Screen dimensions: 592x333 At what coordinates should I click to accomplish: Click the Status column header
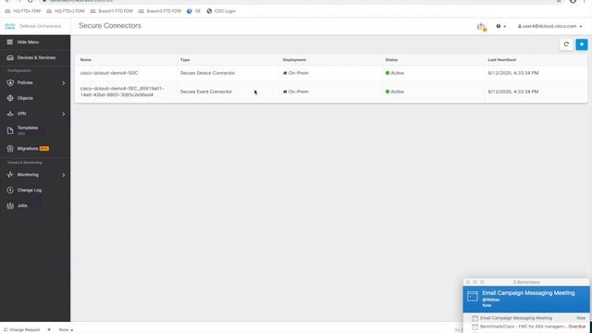391,59
